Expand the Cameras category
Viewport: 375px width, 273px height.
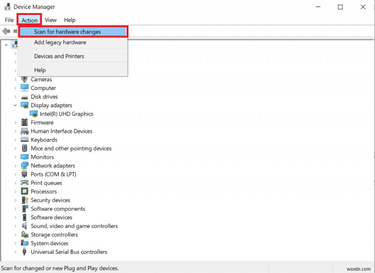(15, 79)
